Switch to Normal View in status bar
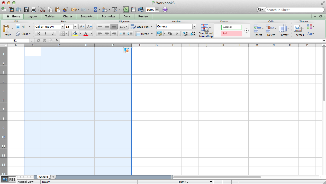Viewport: 326px width, 184px height. pyautogui.click(x=5, y=179)
